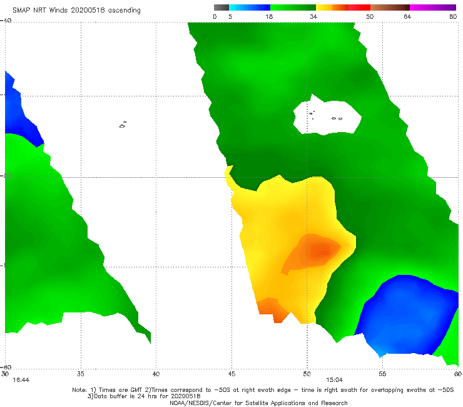Click the latitude axis label '-40'
Image resolution: width=463 pixels, height=407 pixels.
[6, 21]
